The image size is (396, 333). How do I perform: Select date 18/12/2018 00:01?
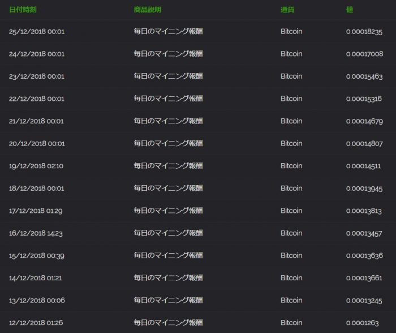coord(37,189)
